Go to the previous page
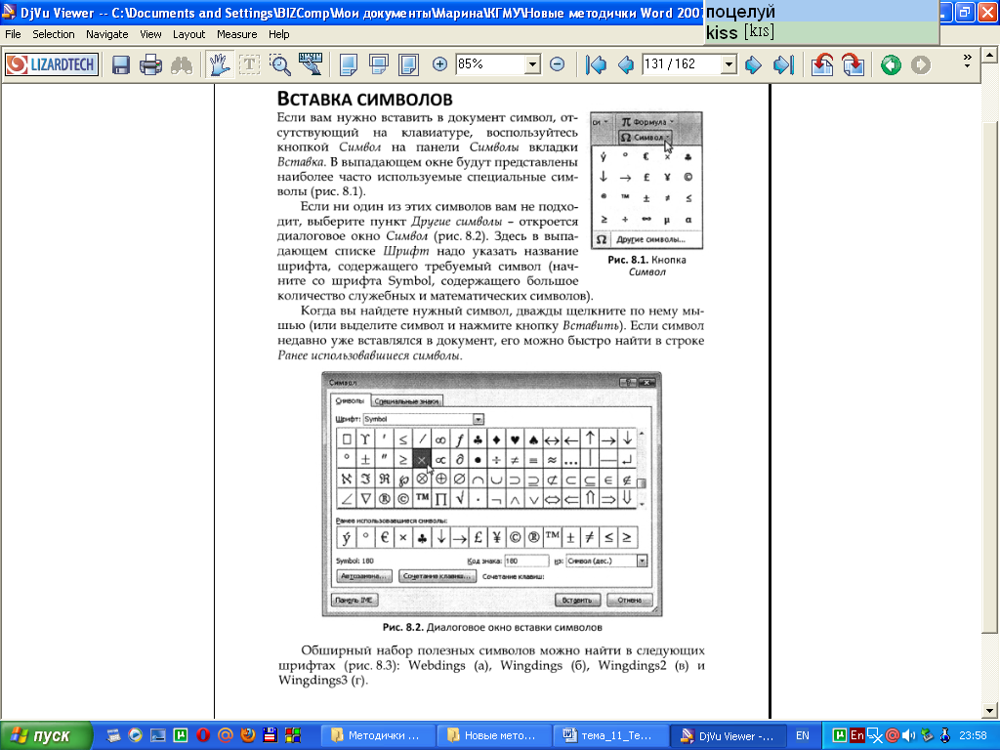1000x750 pixels. point(626,64)
